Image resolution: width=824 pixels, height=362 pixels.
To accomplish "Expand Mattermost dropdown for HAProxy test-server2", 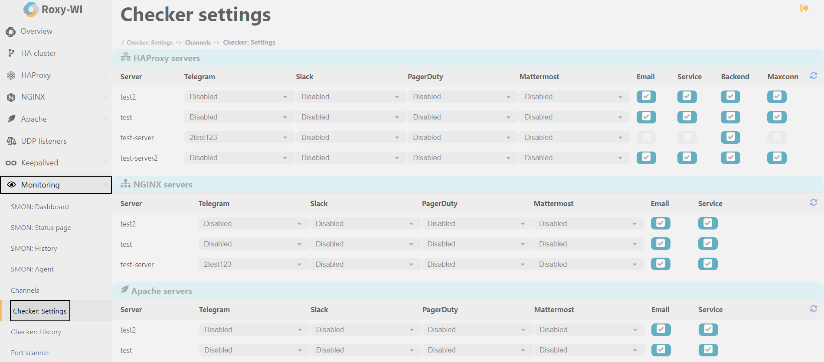I will pyautogui.click(x=574, y=158).
